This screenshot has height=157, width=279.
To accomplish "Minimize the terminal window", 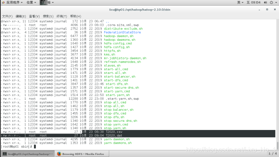I will pos(260,10).
